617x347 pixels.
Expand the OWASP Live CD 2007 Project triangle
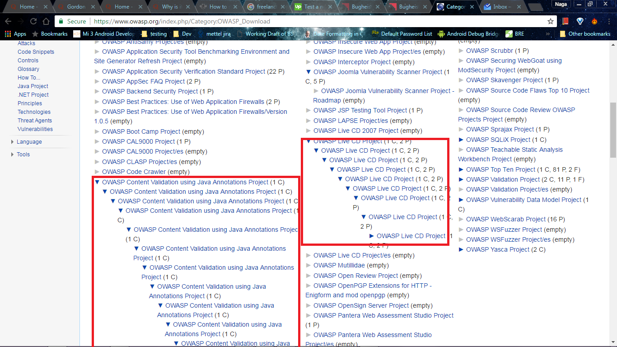(x=308, y=131)
